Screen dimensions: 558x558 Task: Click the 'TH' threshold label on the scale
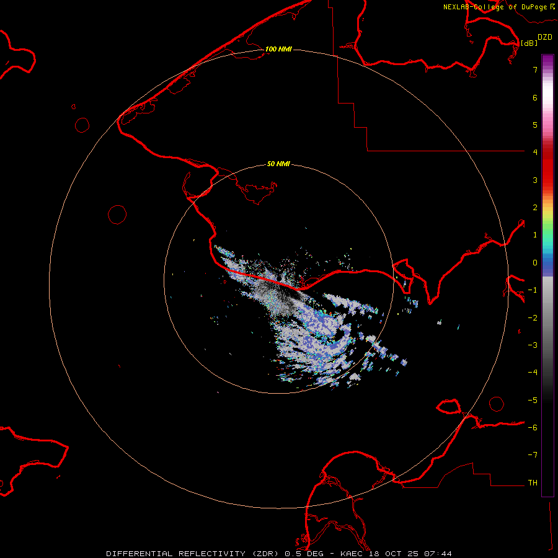(x=533, y=482)
